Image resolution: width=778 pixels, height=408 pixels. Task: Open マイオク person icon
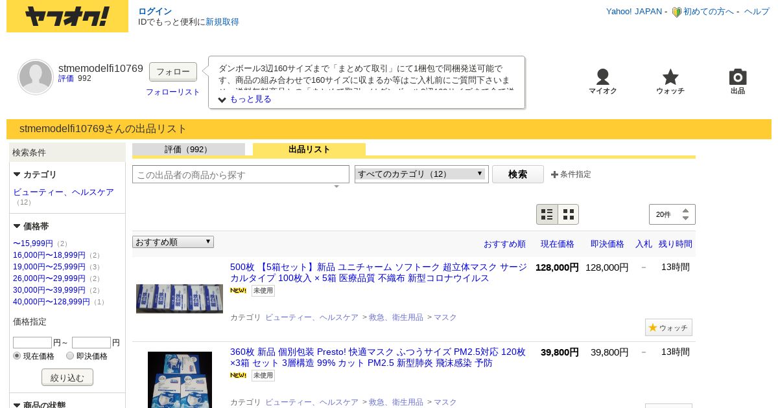(603, 77)
